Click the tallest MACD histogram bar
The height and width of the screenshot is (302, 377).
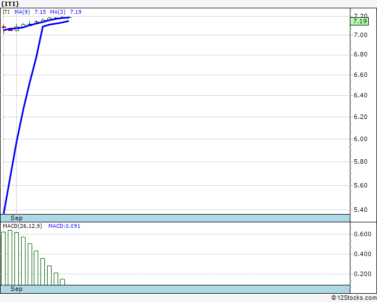coord(10,258)
